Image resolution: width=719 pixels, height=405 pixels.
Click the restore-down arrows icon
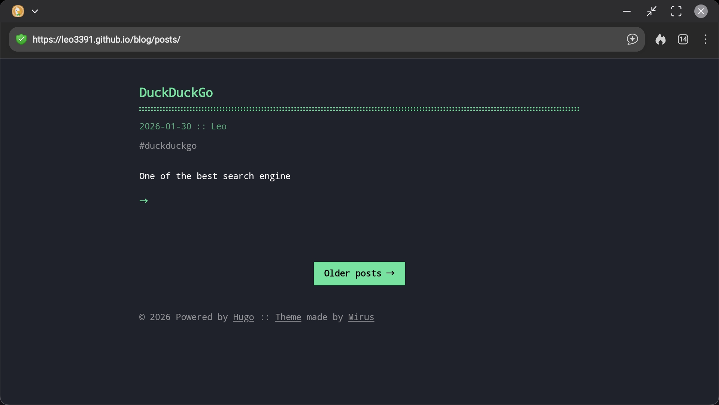(x=652, y=11)
